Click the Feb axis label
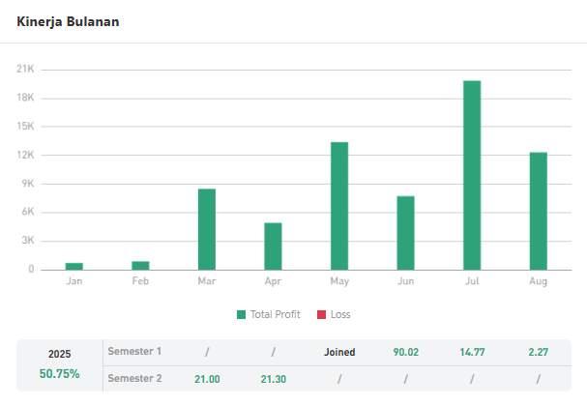587x406 pixels. (x=140, y=281)
